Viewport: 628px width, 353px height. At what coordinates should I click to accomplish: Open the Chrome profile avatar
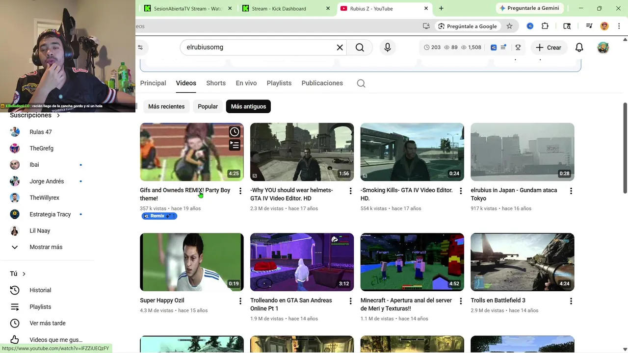[604, 26]
